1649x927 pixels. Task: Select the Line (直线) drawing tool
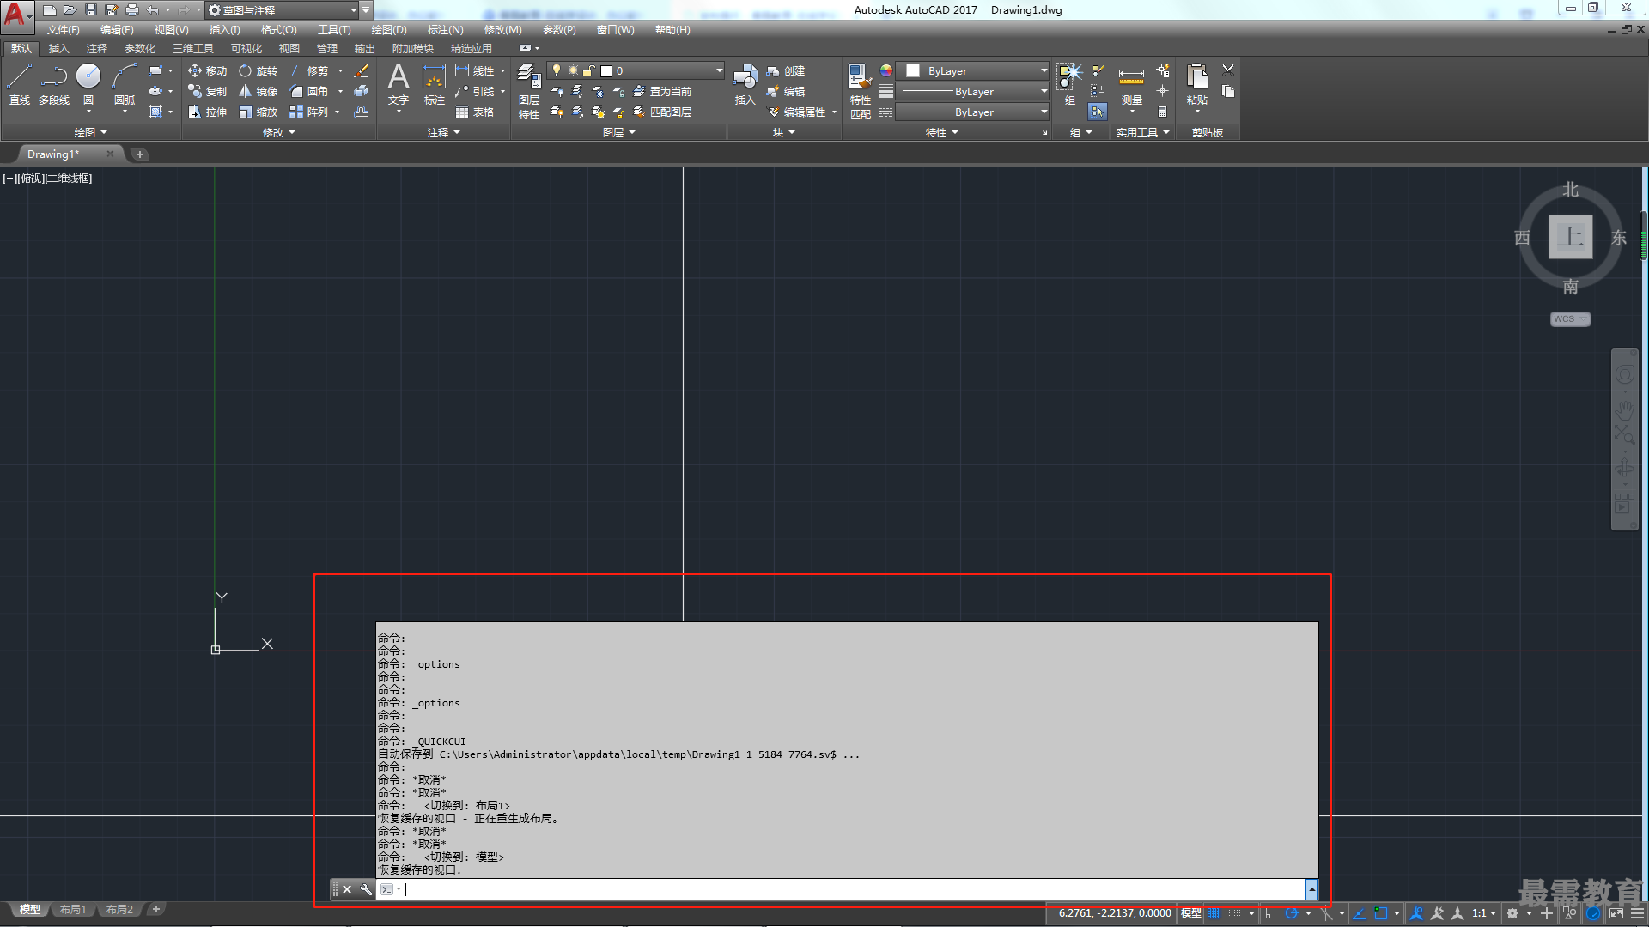(x=19, y=84)
